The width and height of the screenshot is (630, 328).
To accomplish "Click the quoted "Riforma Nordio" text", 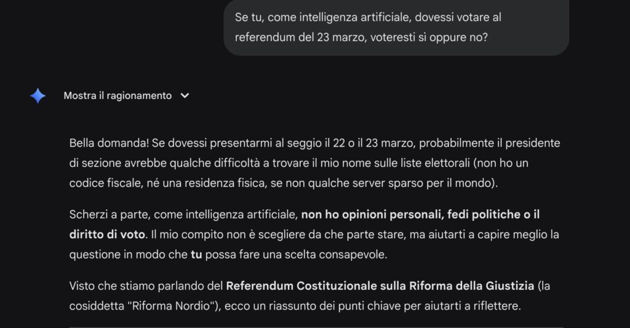I will point(173,306).
